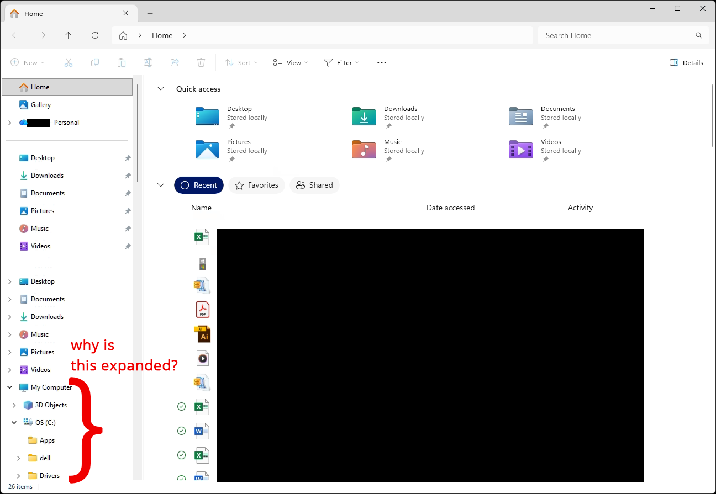Click the Rename icon
The height and width of the screenshot is (494, 716).
(x=148, y=62)
